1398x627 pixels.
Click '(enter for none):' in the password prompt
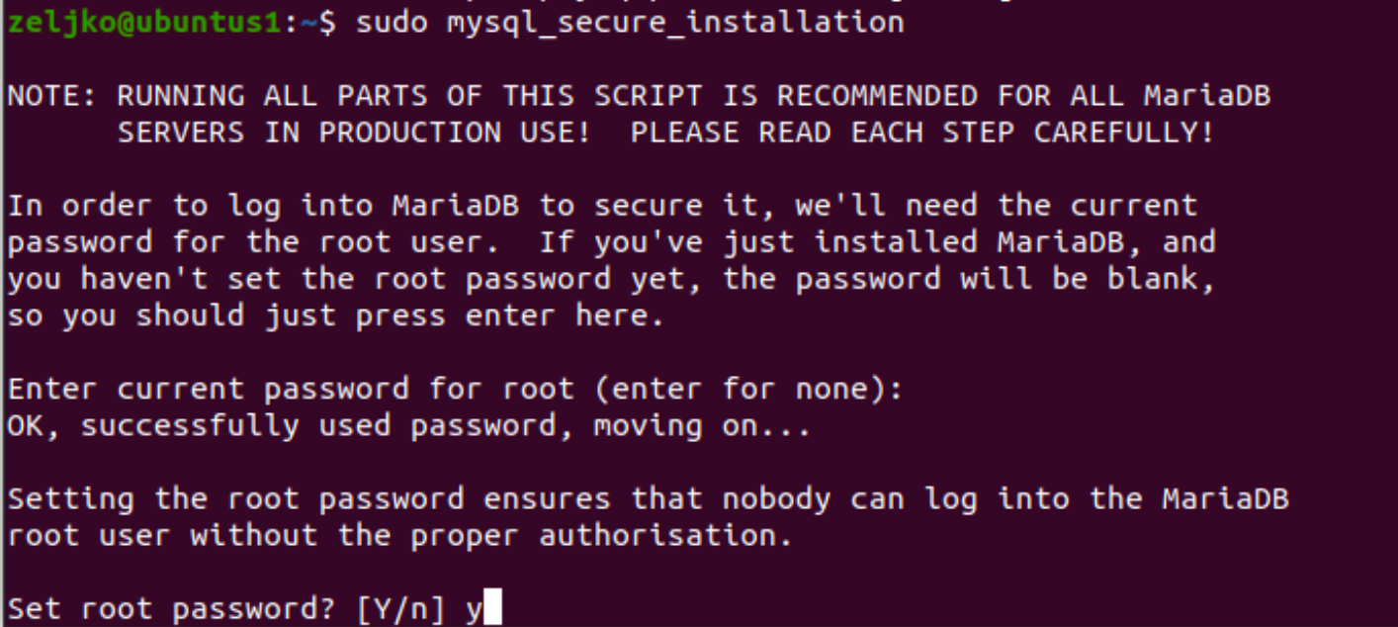(x=748, y=390)
